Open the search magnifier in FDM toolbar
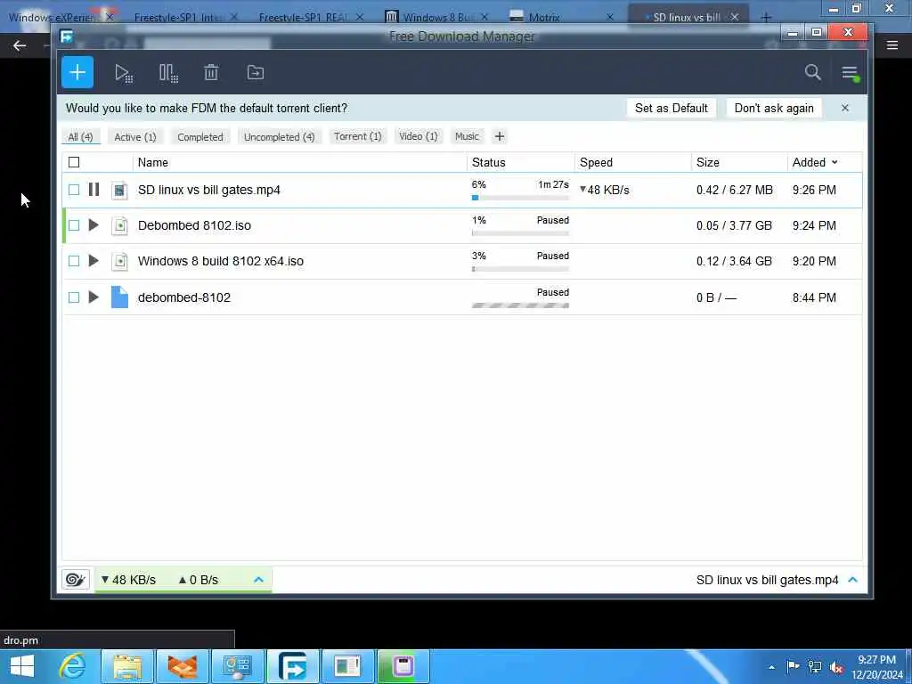The image size is (912, 684). click(812, 72)
